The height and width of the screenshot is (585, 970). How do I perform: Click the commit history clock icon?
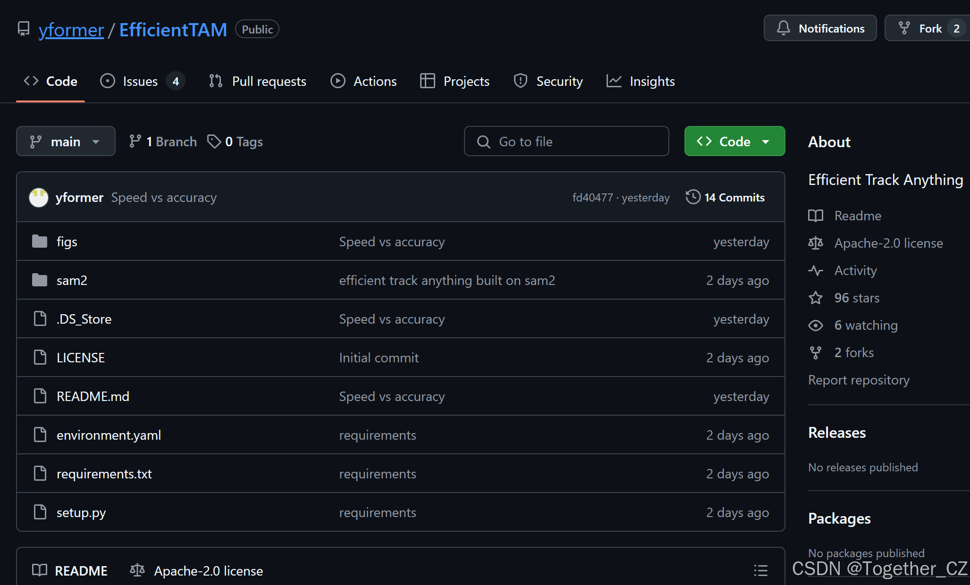[693, 197]
